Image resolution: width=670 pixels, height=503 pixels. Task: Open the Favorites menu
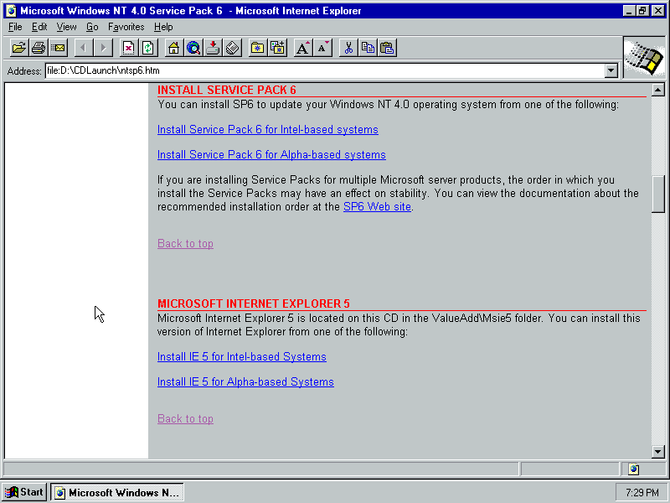coord(126,27)
